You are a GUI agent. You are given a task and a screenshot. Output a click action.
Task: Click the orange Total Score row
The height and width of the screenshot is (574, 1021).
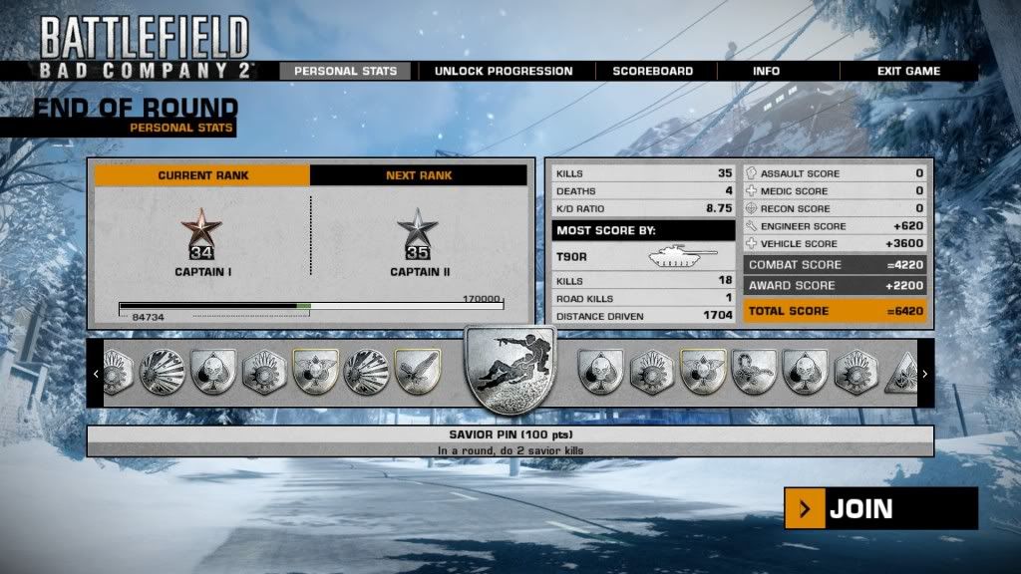837,311
